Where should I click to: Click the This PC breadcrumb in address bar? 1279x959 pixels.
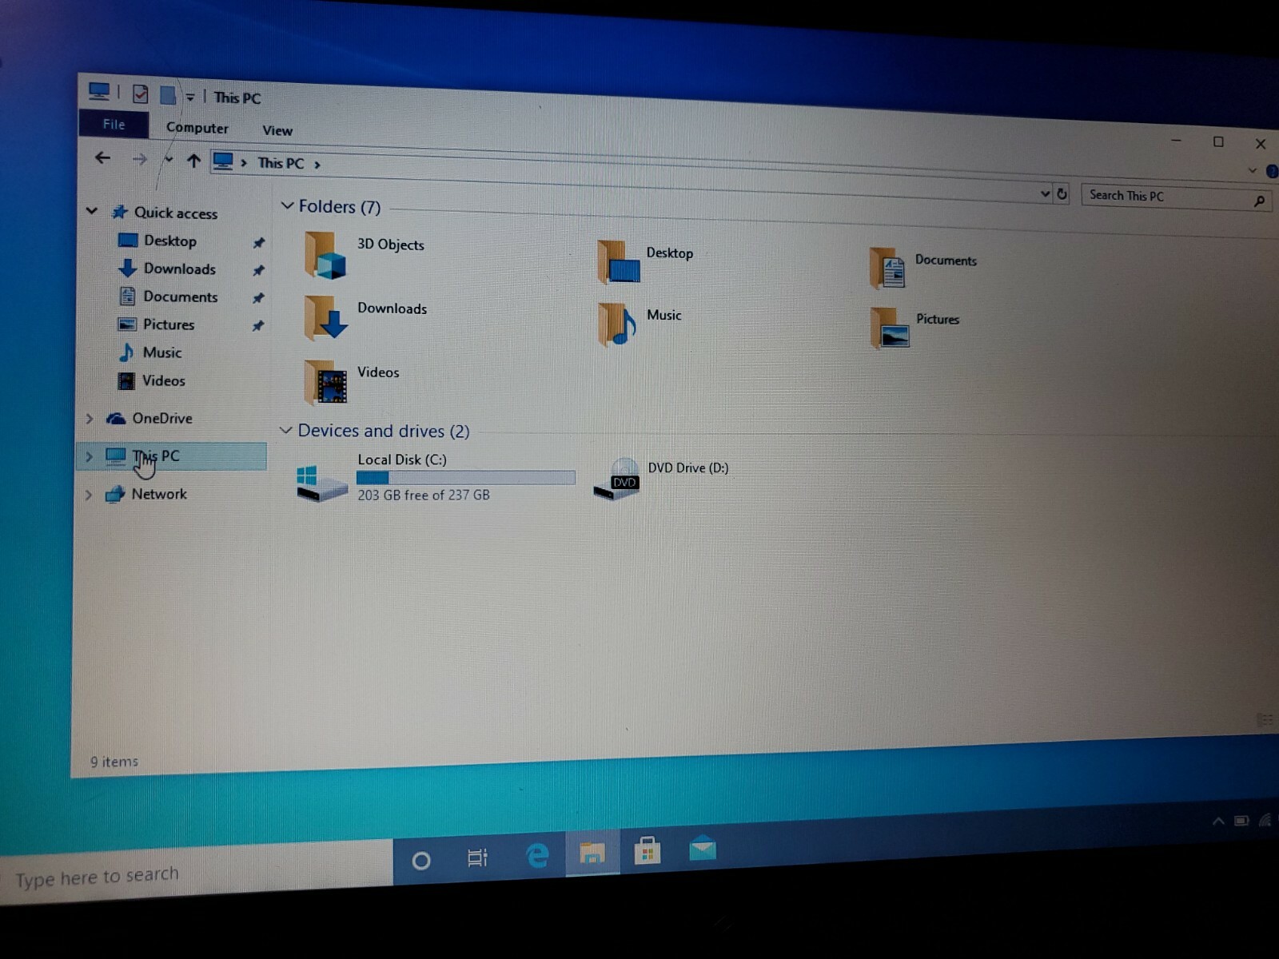281,163
